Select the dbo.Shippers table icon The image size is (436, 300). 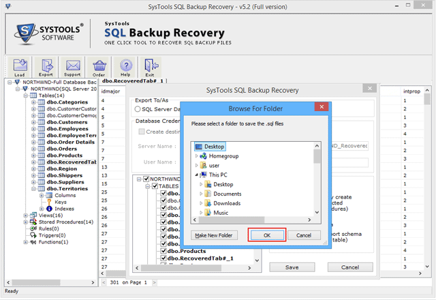click(41, 175)
